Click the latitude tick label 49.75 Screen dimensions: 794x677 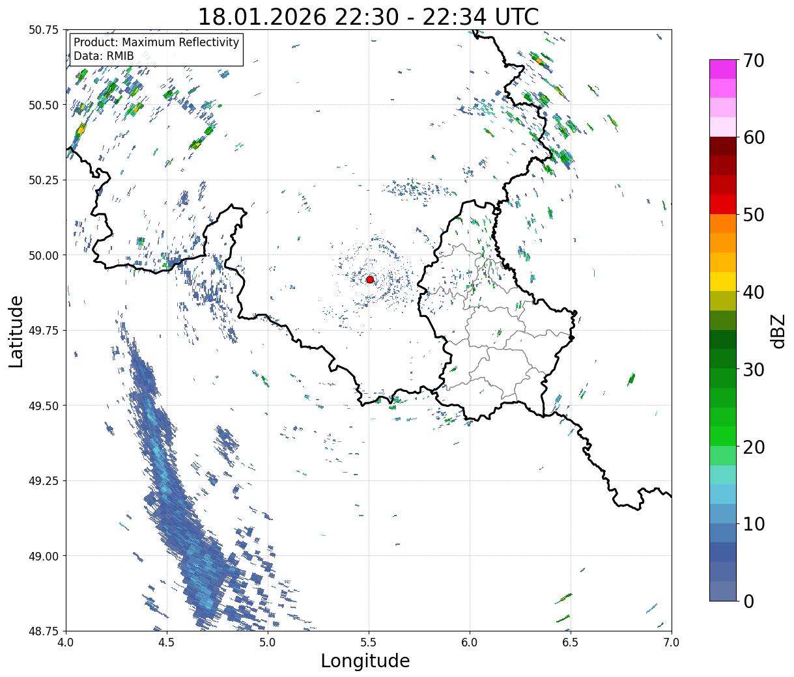[44, 331]
